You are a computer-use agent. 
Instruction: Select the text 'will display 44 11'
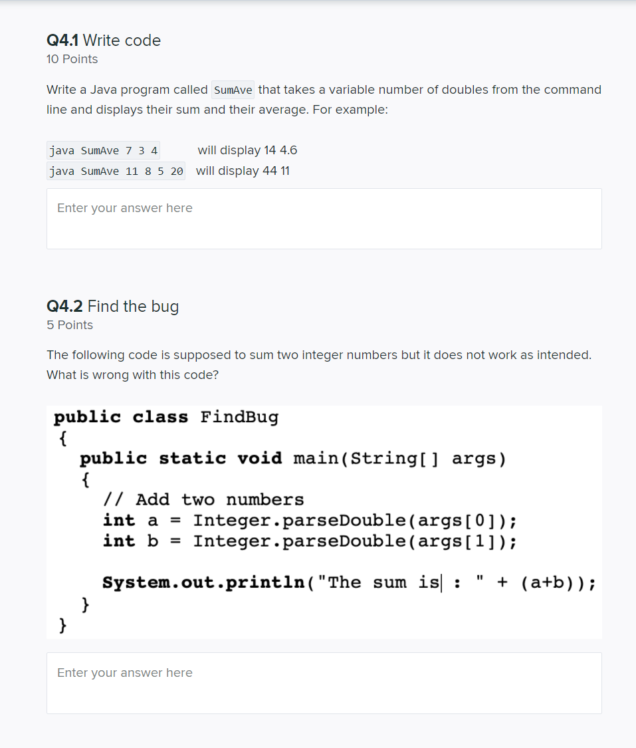(242, 171)
